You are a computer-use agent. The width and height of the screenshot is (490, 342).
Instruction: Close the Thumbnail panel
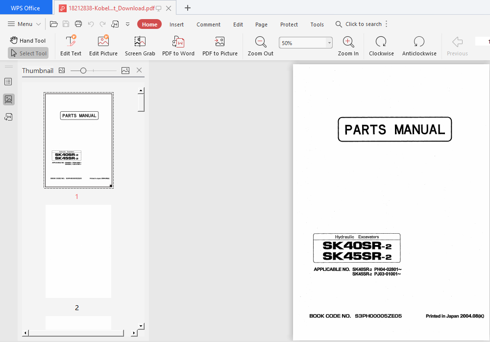139,71
